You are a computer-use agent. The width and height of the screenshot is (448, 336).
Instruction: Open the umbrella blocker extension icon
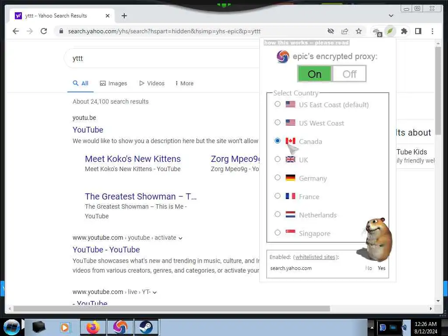(x=377, y=31)
